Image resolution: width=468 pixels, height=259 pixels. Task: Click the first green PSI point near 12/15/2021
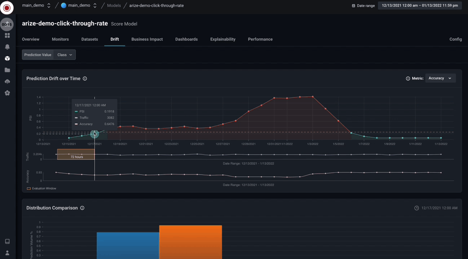click(x=69, y=138)
